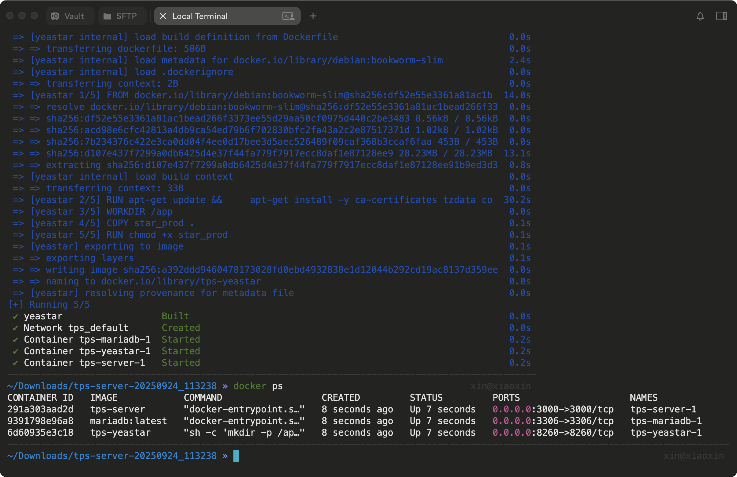Click Started status of tps-server-1 container
The width and height of the screenshot is (737, 477).
(181, 363)
